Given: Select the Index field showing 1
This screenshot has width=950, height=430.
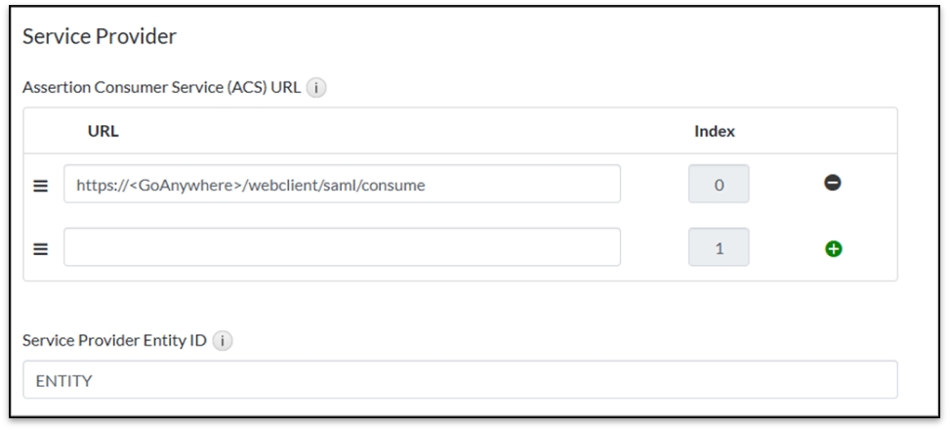Looking at the screenshot, I should (719, 248).
